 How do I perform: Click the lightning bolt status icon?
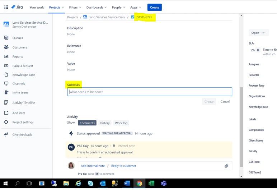[71, 133]
